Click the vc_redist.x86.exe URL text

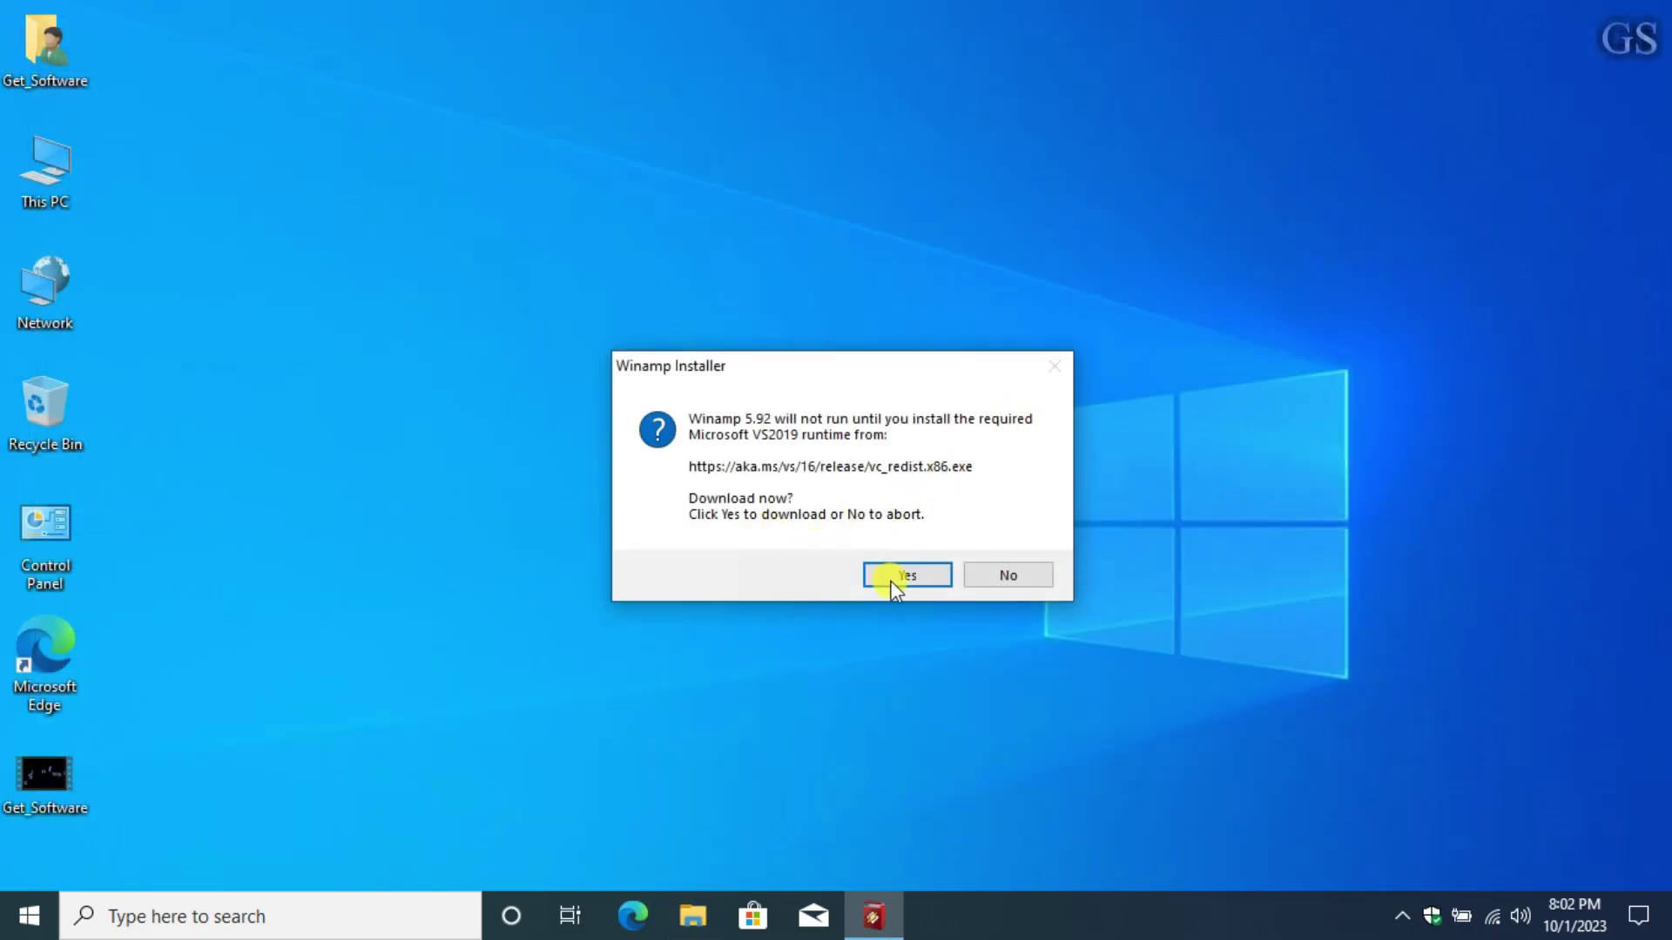point(830,467)
